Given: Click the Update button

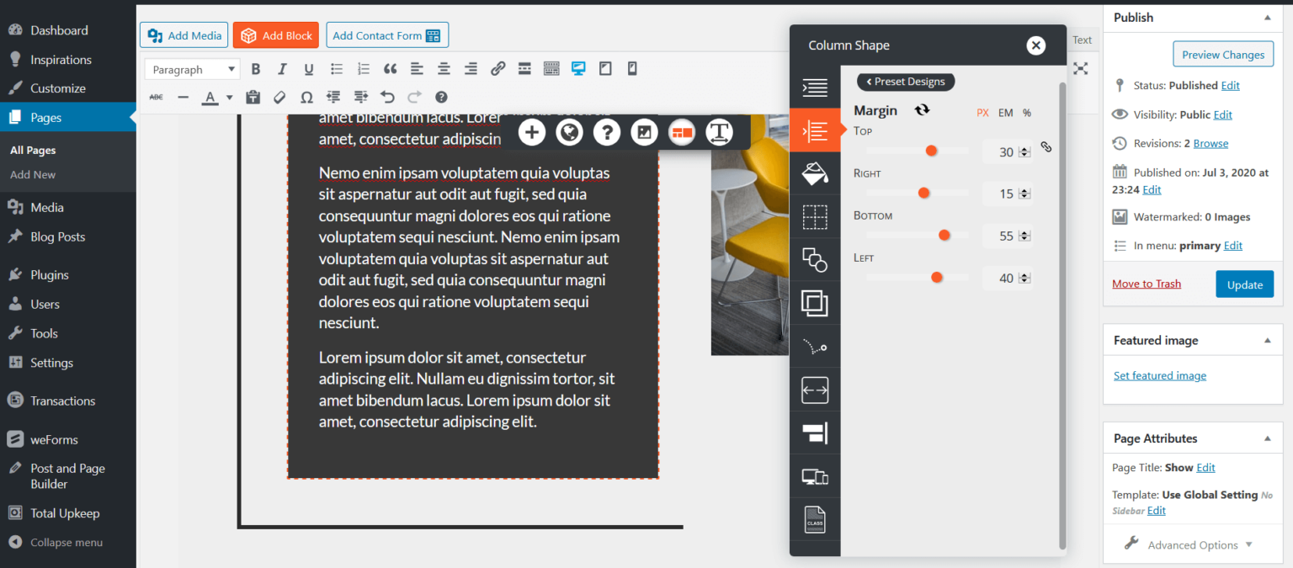Looking at the screenshot, I should click(x=1244, y=284).
